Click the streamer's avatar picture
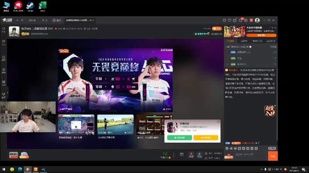309x173 pixels. click(14, 32)
